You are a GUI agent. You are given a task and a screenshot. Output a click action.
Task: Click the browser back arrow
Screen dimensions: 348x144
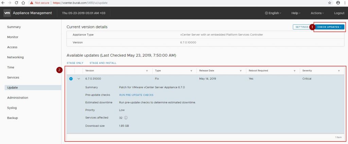pyautogui.click(x=3, y=3)
